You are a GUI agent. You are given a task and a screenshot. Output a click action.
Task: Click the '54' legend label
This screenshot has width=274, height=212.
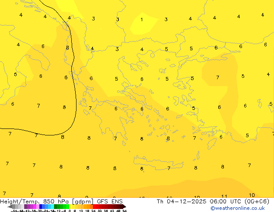pyautogui.click(x=124, y=211)
